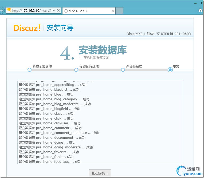Click the 安装向导 heading text
Image resolution: width=204 pixels, height=178 pixels.
click(60, 28)
